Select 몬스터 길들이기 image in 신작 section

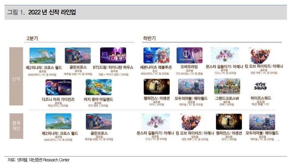225,55
